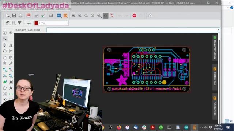234x131 pixels.
Task: Toggle the Show (eye) tool
Action: point(11,33)
